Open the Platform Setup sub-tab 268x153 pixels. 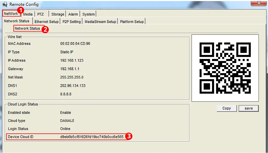132,22
